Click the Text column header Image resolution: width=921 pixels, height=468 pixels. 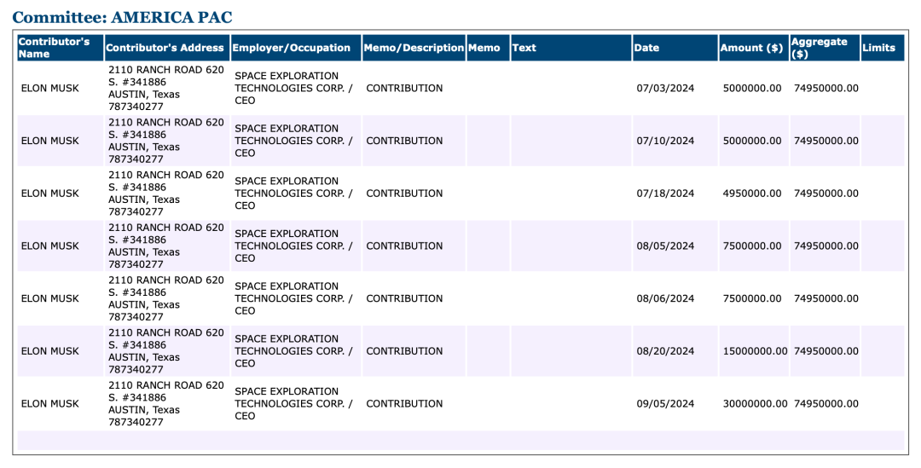click(x=524, y=48)
